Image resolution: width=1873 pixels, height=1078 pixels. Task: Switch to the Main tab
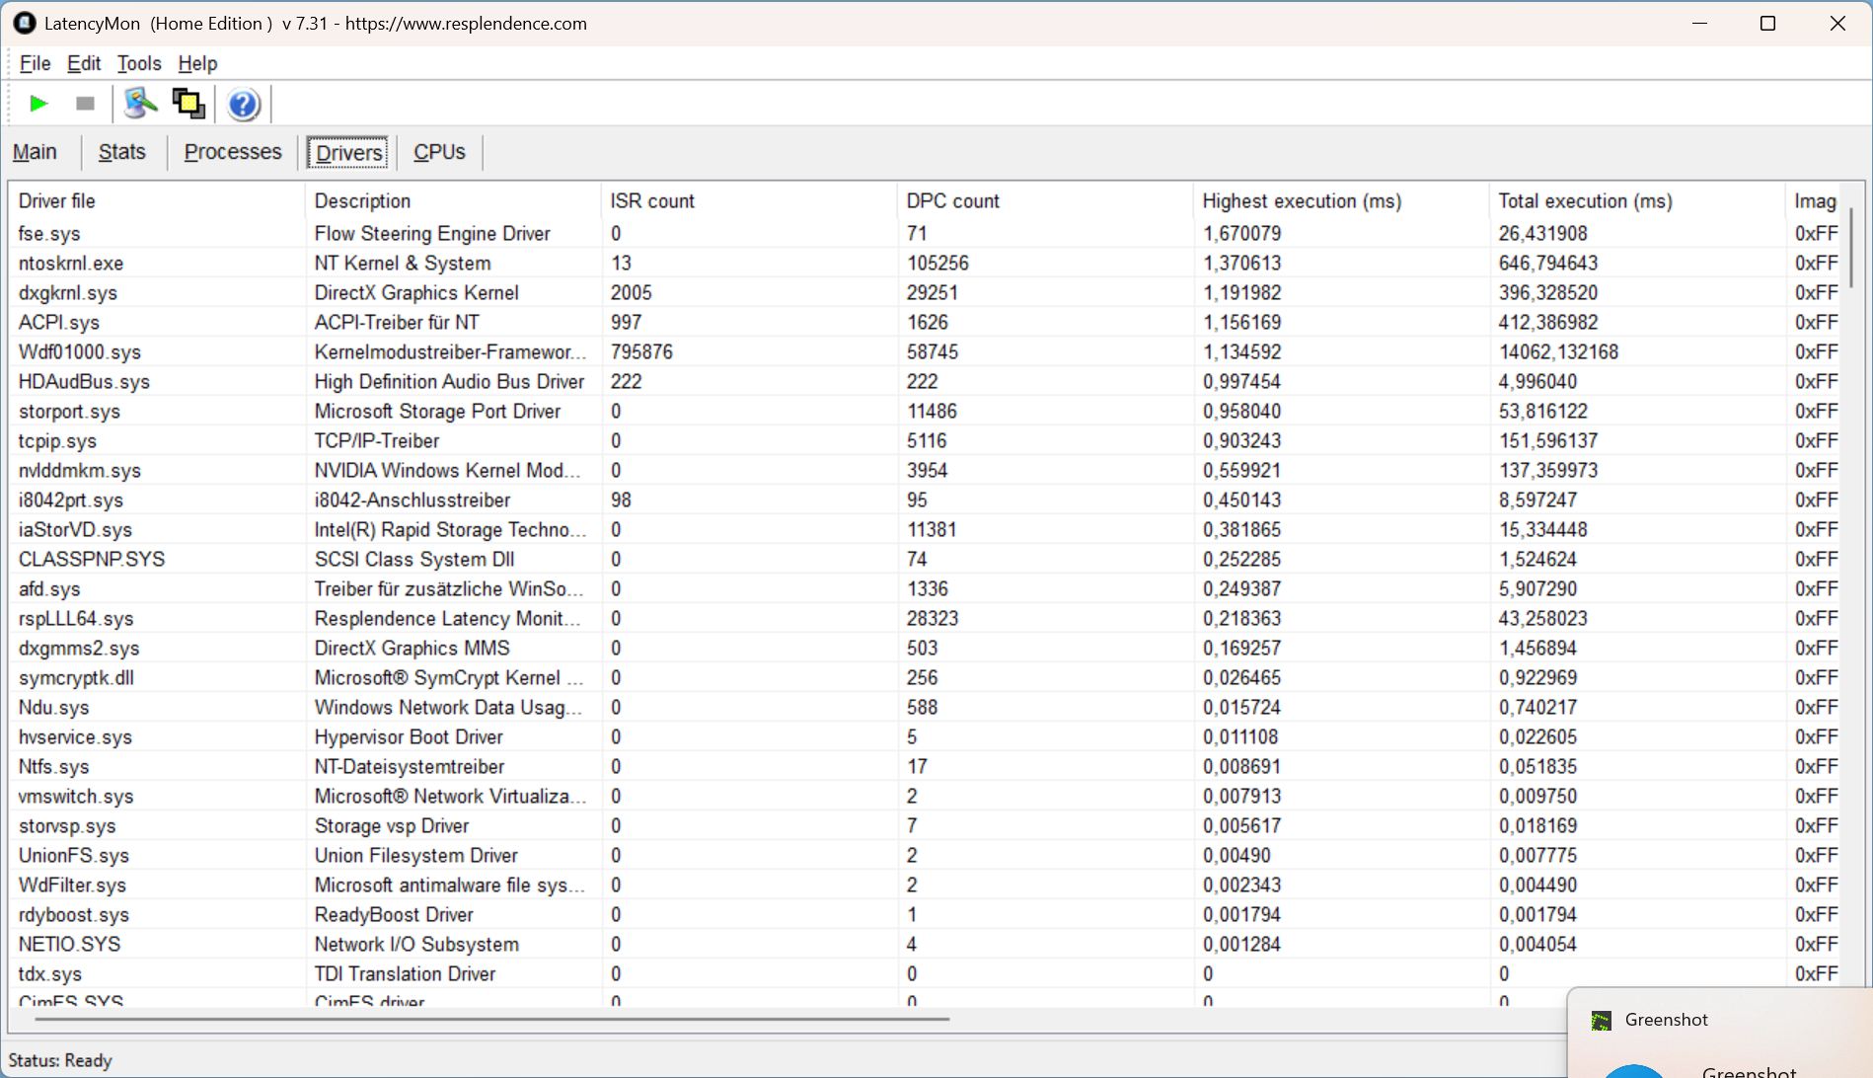click(x=35, y=152)
